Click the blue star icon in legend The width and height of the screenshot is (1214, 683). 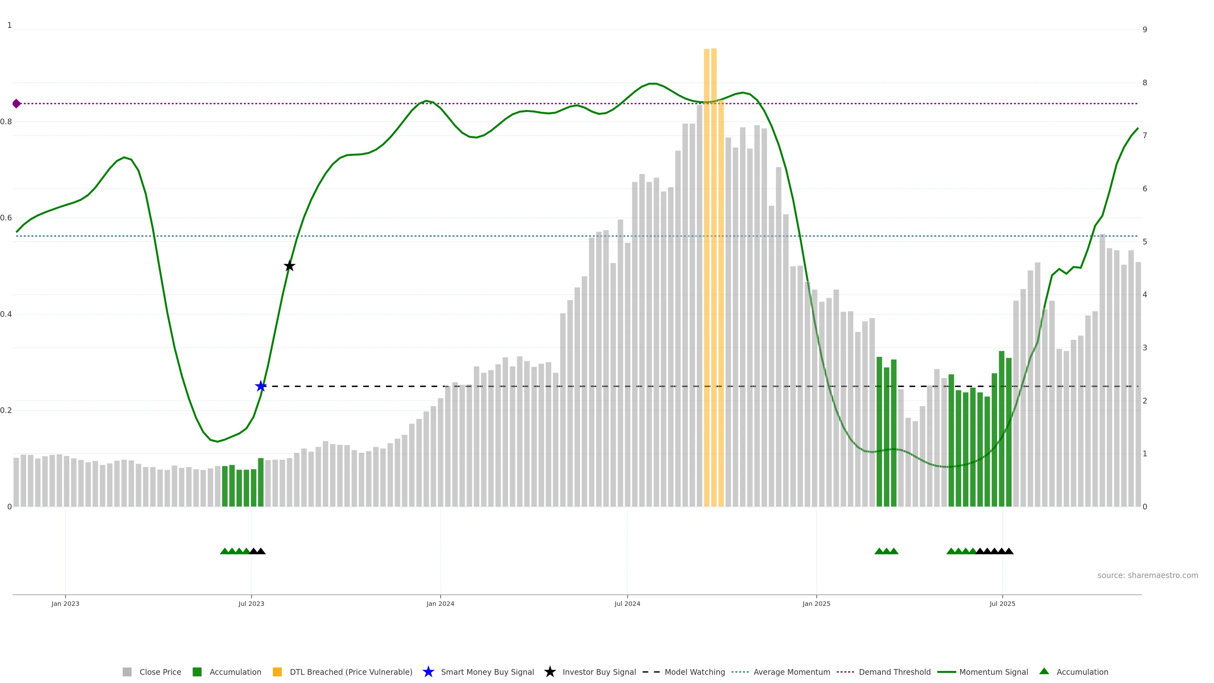click(x=428, y=672)
